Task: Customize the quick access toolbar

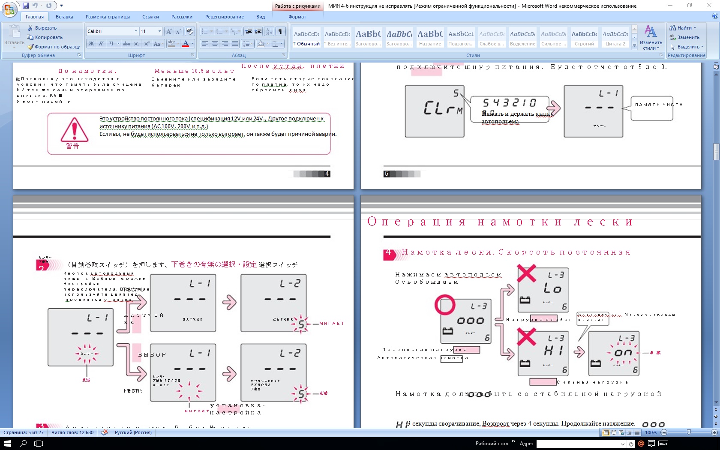Action: (61, 6)
